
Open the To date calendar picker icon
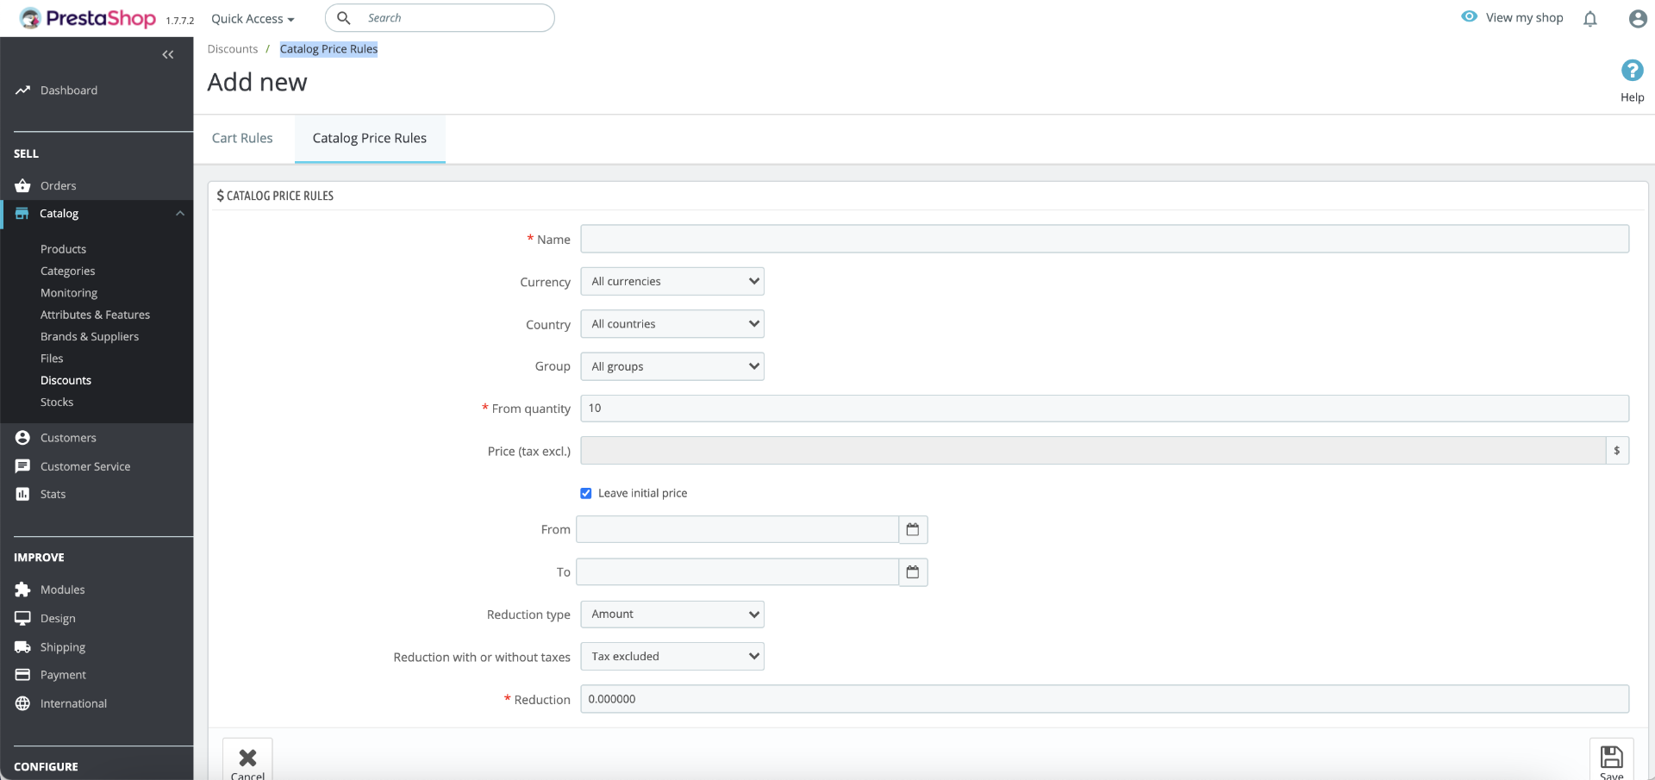pos(913,571)
